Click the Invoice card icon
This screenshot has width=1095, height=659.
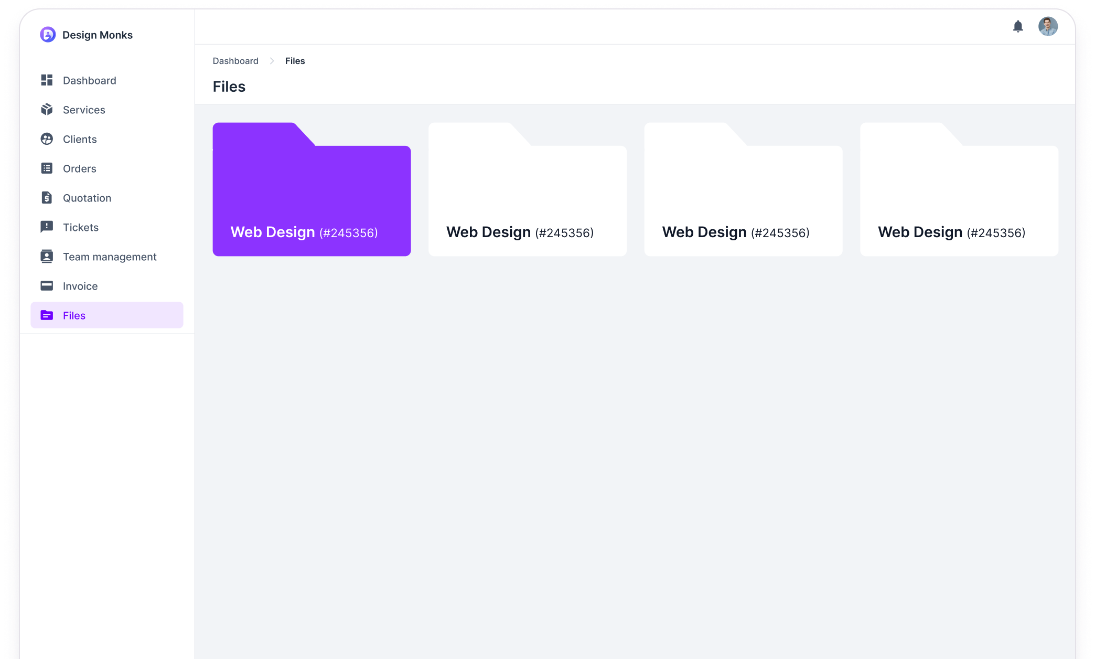(47, 285)
